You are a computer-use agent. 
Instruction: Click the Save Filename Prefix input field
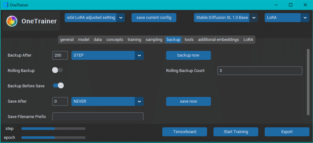pyautogui.click(x=98, y=116)
